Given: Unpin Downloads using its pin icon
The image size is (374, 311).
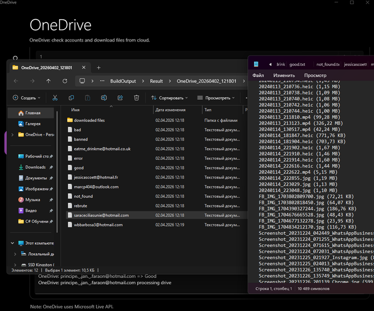Looking at the screenshot, I should (51, 167).
